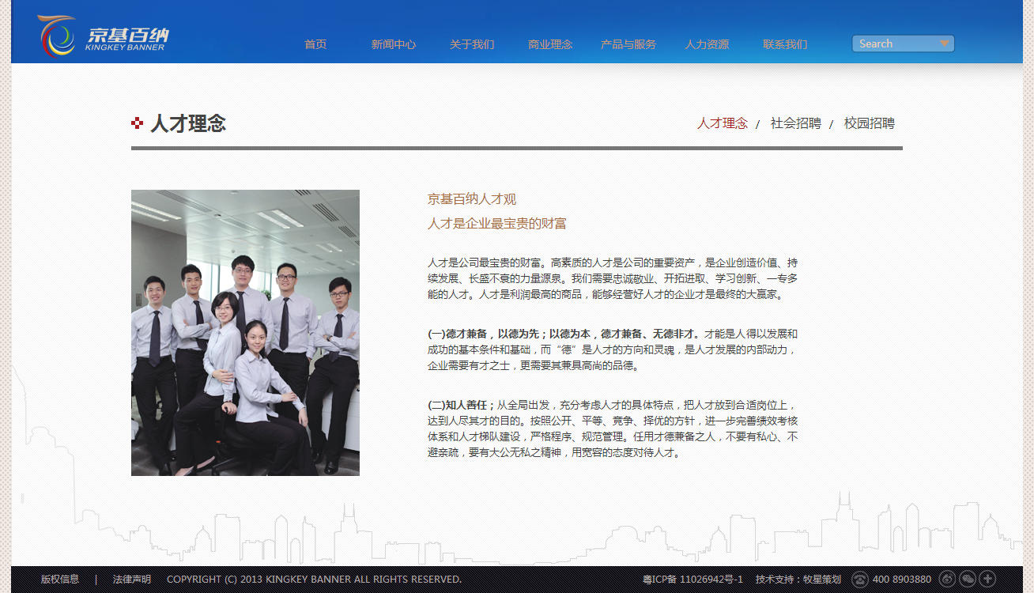Select 产品与服务 in the navigation
Screen dimensions: 1034x593
point(628,44)
